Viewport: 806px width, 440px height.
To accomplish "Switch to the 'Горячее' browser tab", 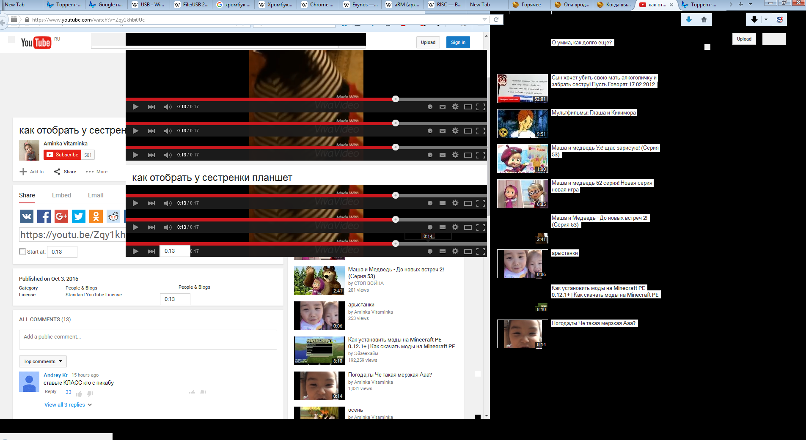I will [530, 5].
